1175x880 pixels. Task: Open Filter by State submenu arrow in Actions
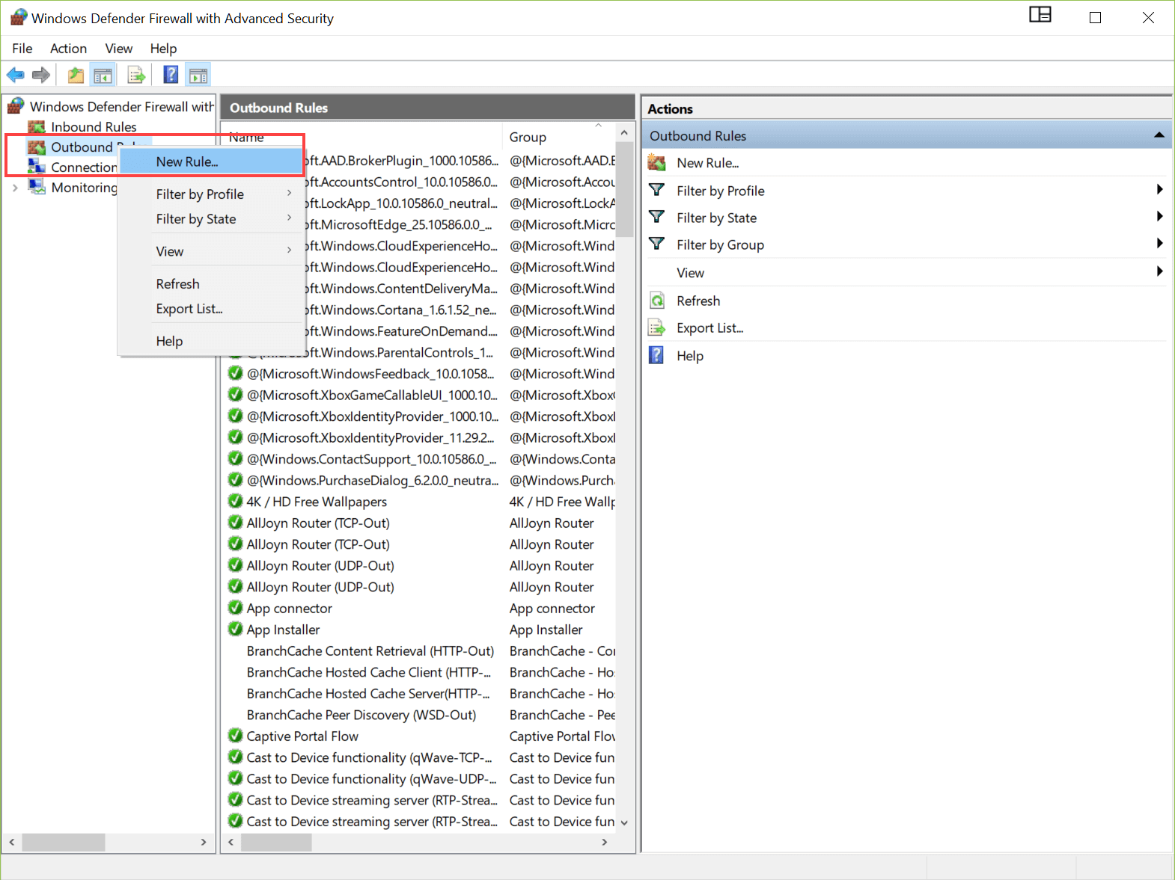[x=1159, y=217]
